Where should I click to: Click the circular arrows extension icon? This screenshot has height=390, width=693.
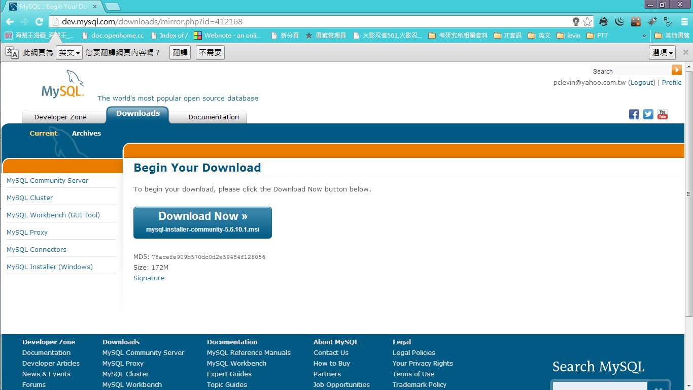603,22
